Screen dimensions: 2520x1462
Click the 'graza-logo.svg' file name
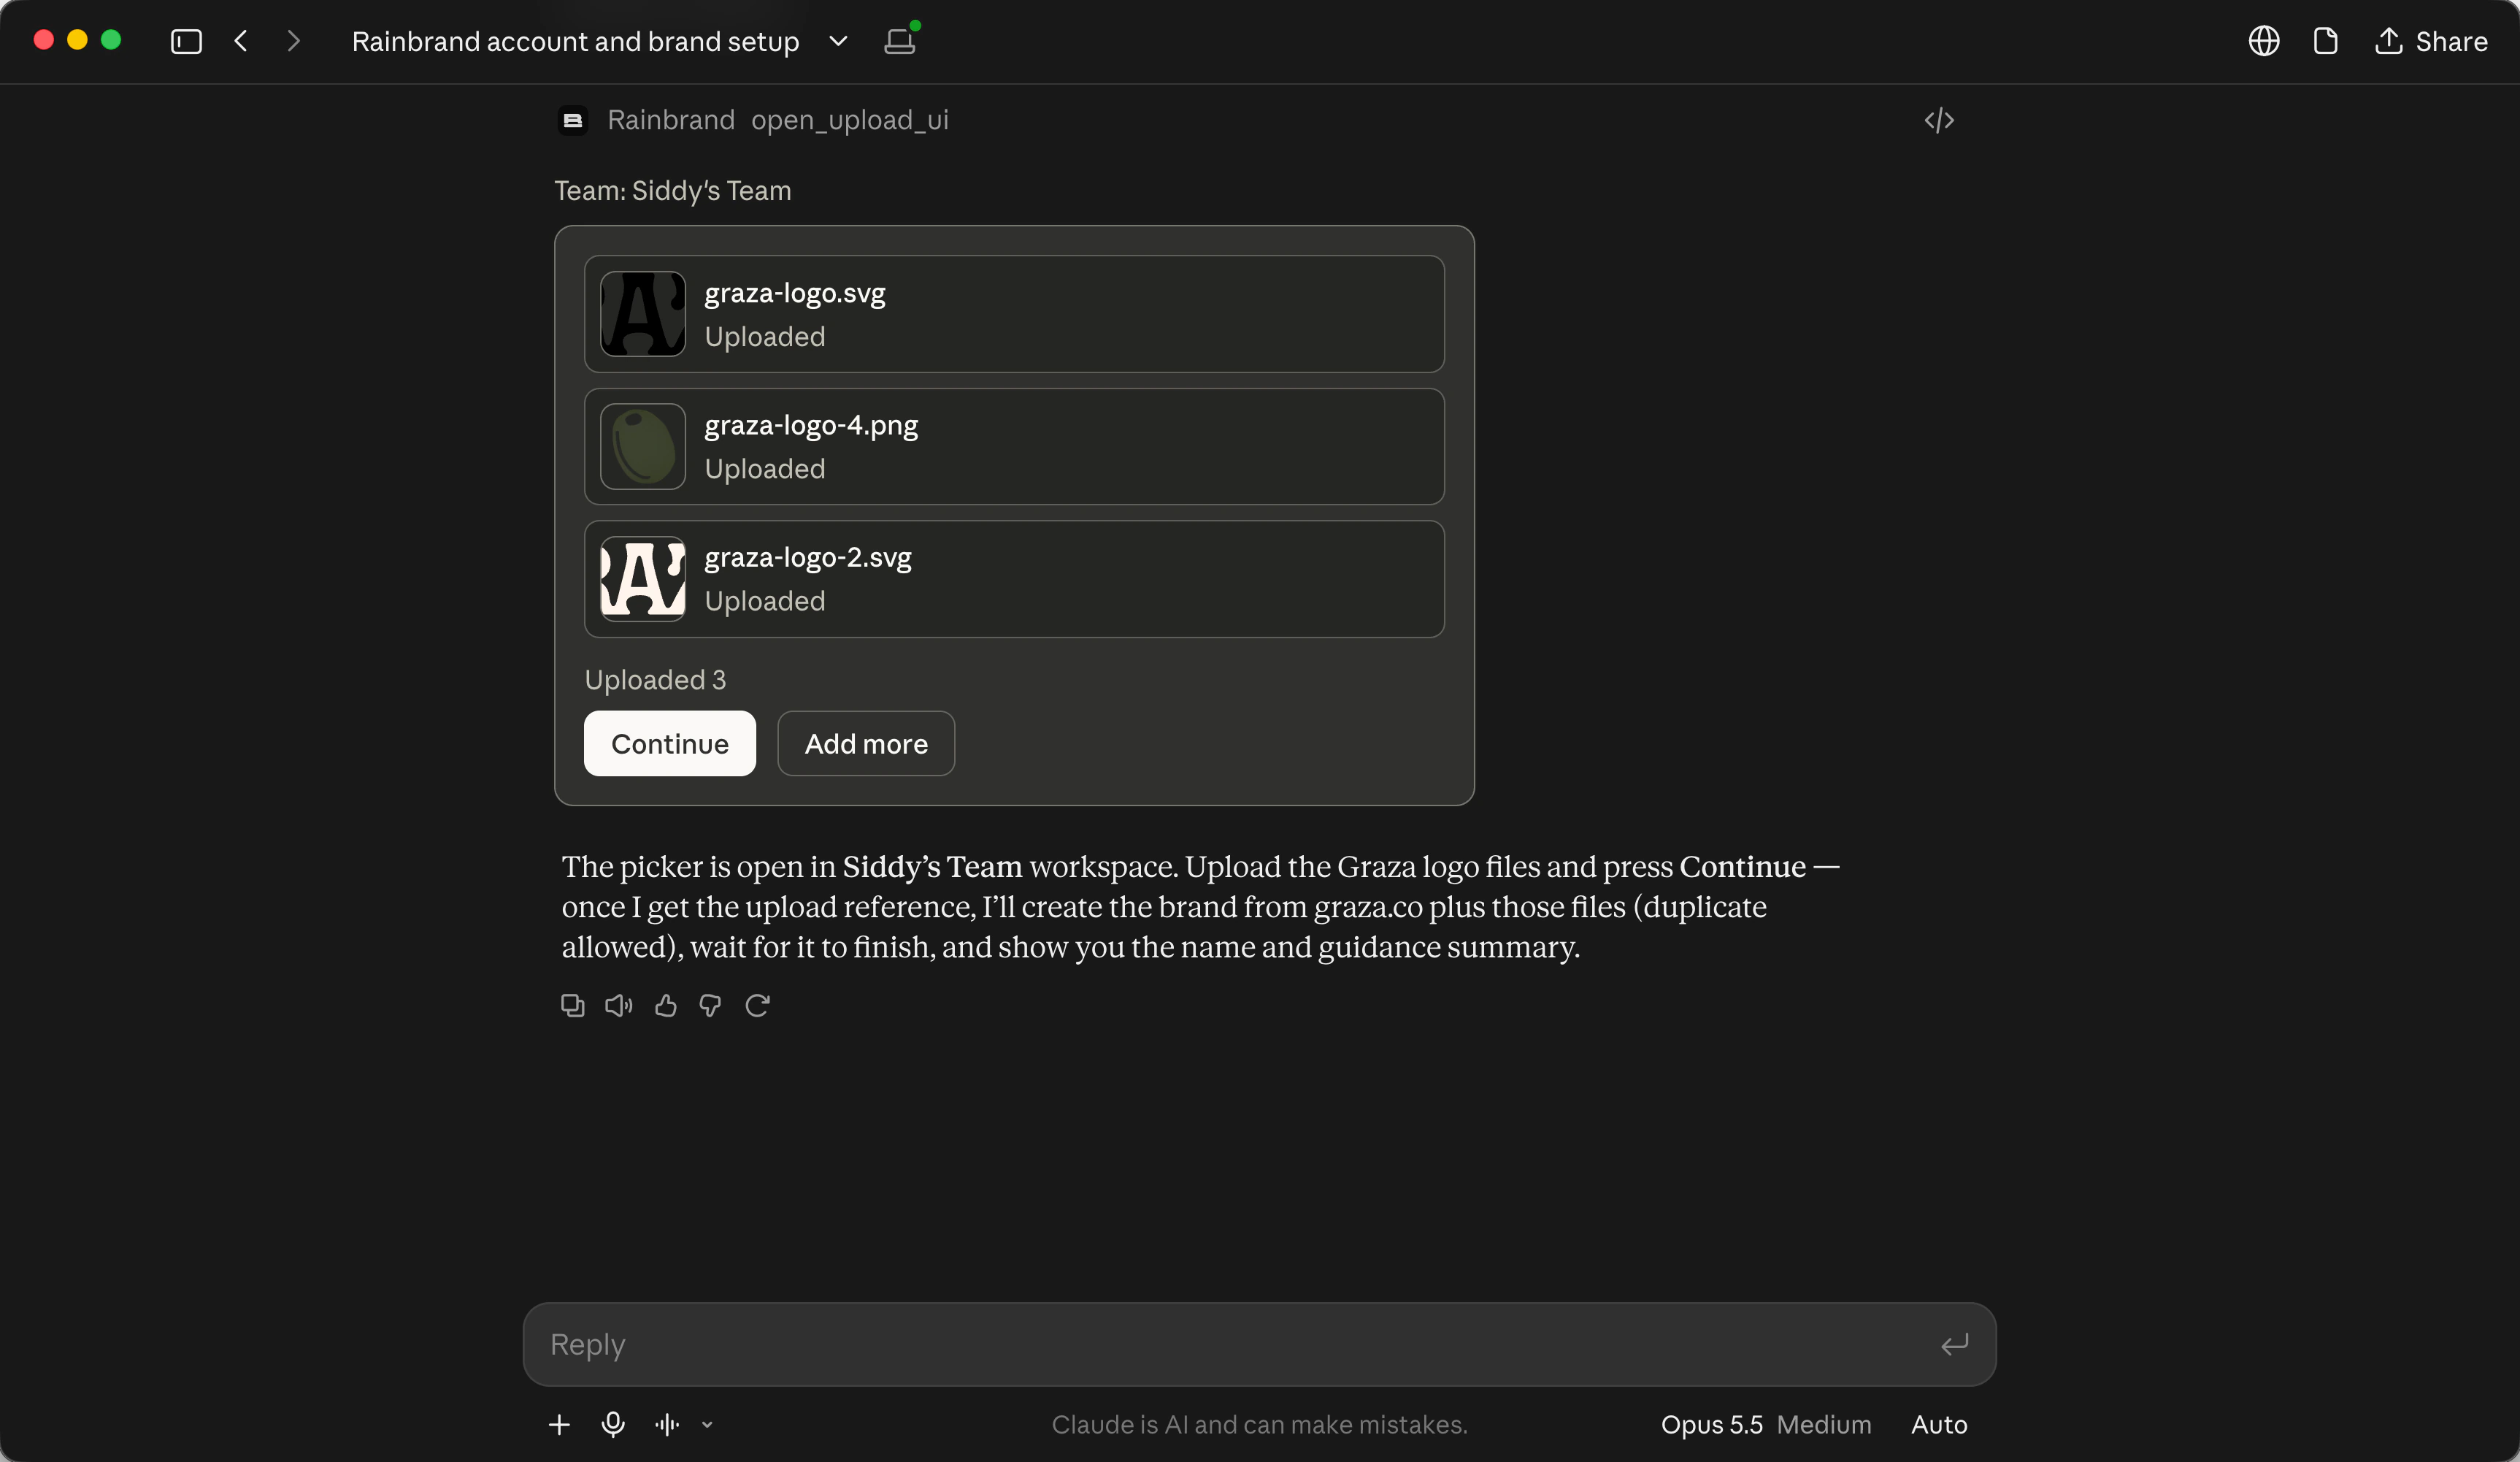click(x=795, y=293)
